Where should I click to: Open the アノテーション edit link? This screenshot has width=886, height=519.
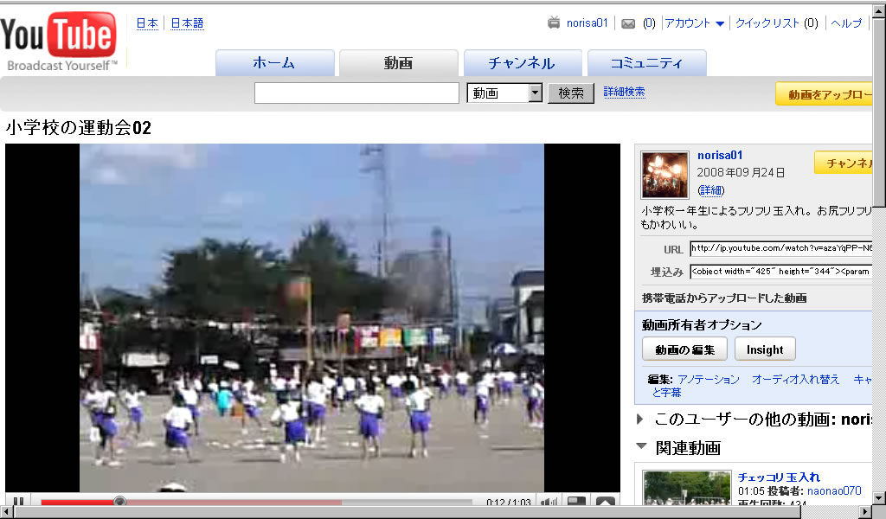click(x=708, y=380)
